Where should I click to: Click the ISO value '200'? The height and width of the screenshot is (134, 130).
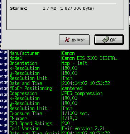66,123
